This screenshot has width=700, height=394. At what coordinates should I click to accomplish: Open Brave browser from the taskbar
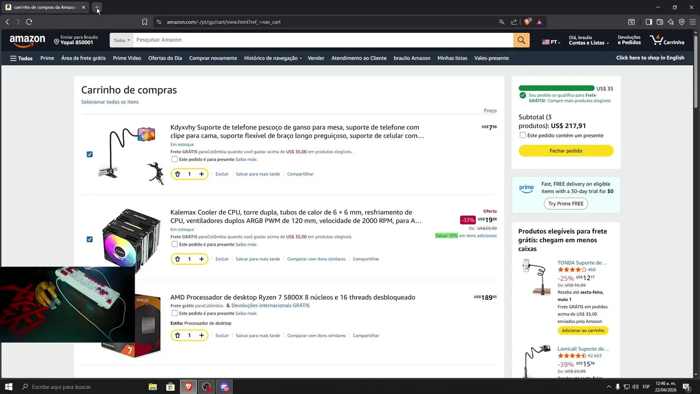coord(189,387)
